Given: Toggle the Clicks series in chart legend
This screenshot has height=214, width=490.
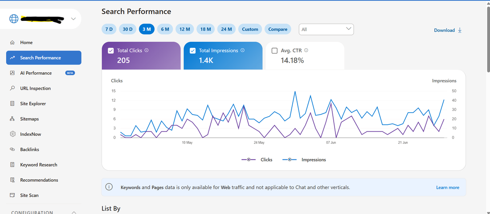Looking at the screenshot, I should tap(257, 159).
